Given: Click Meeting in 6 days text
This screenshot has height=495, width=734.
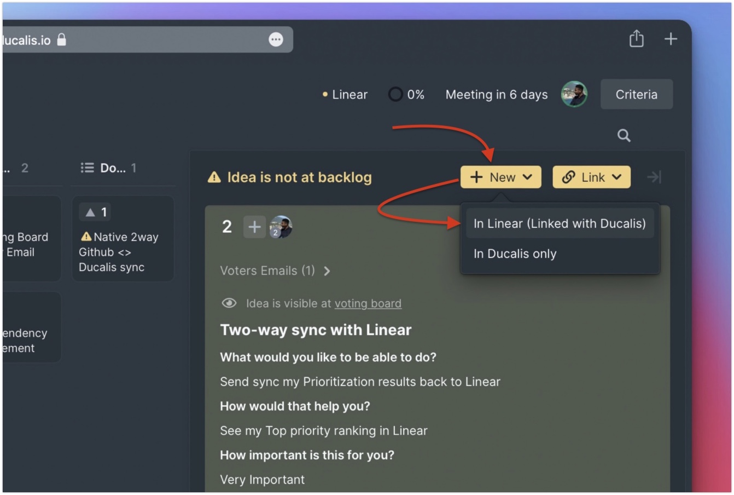Looking at the screenshot, I should click(x=497, y=94).
